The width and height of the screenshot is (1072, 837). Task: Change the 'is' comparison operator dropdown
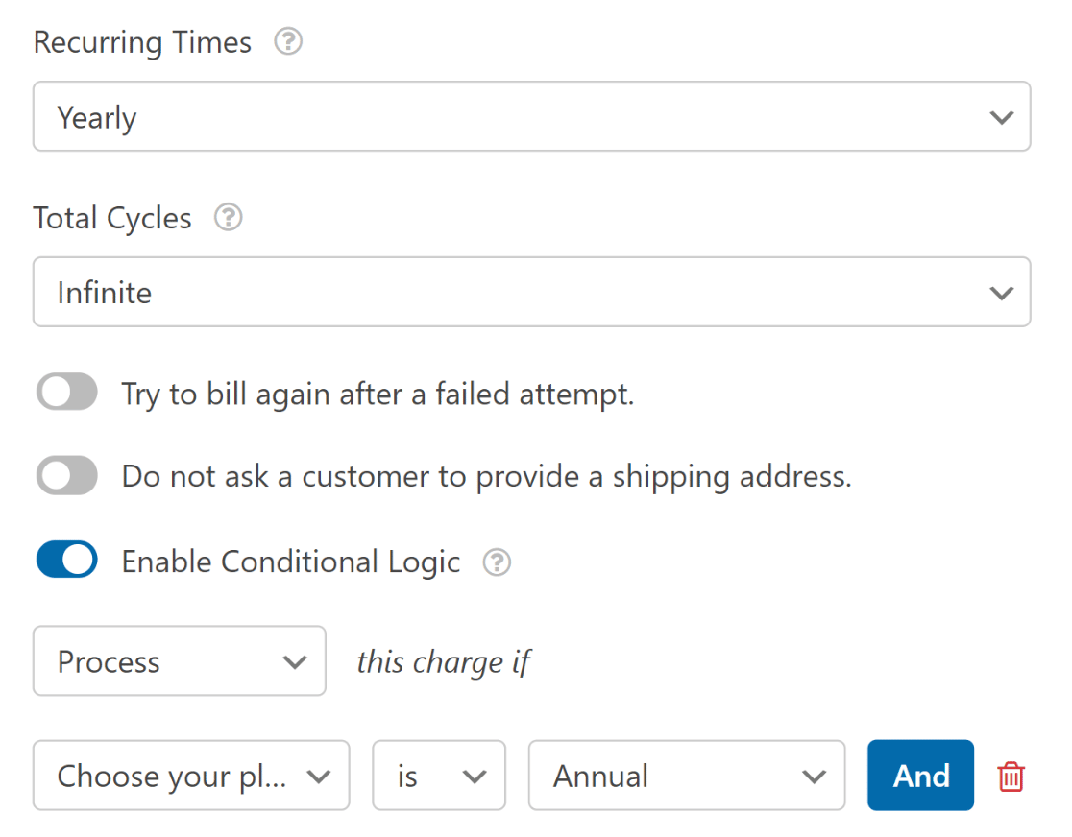439,776
